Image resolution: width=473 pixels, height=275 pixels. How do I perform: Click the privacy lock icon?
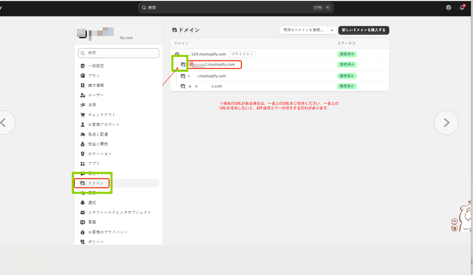tap(83, 232)
